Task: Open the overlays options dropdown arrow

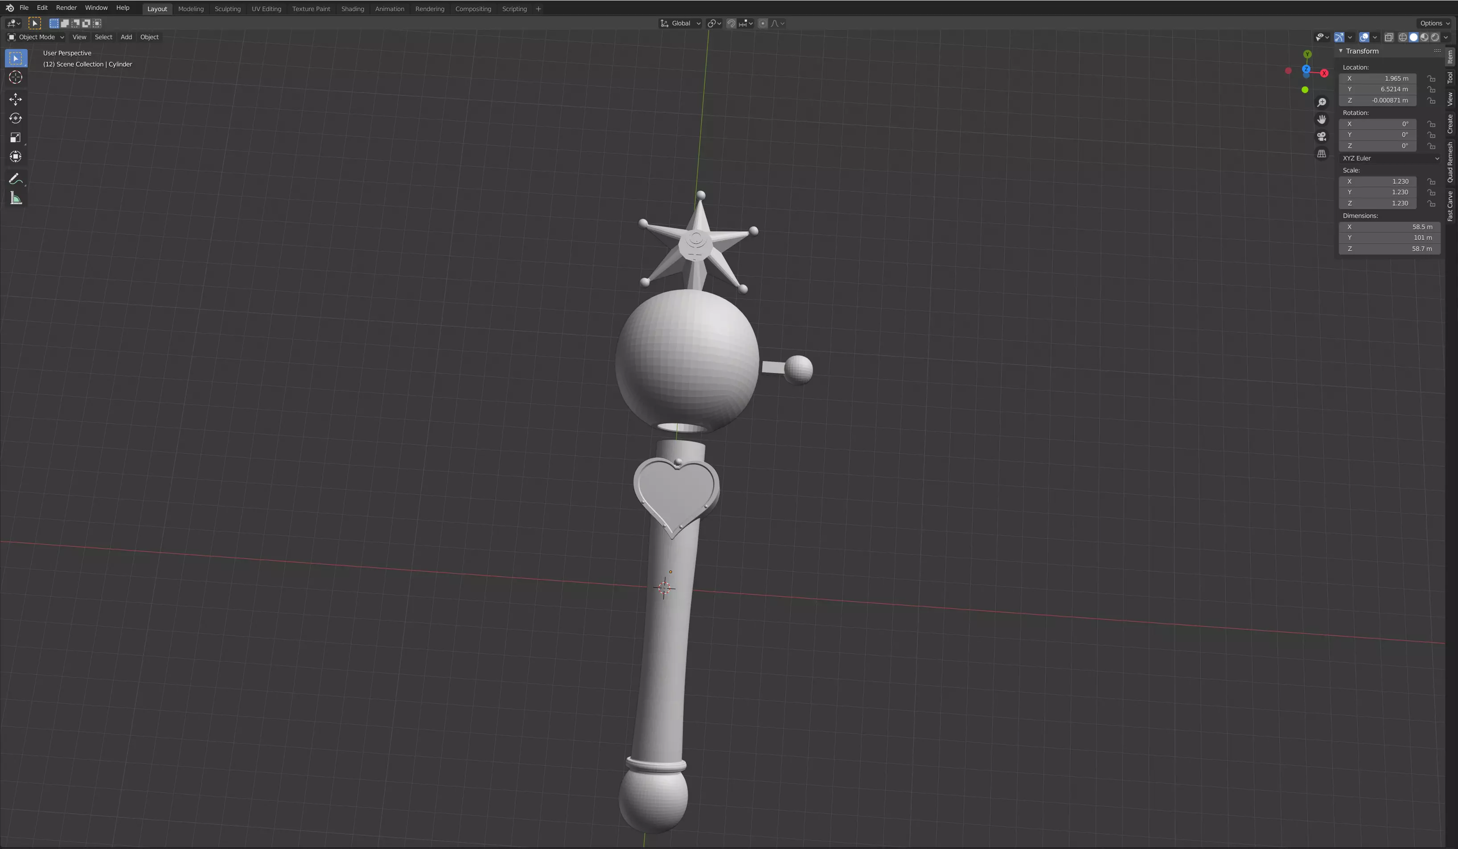Action: click(1375, 37)
